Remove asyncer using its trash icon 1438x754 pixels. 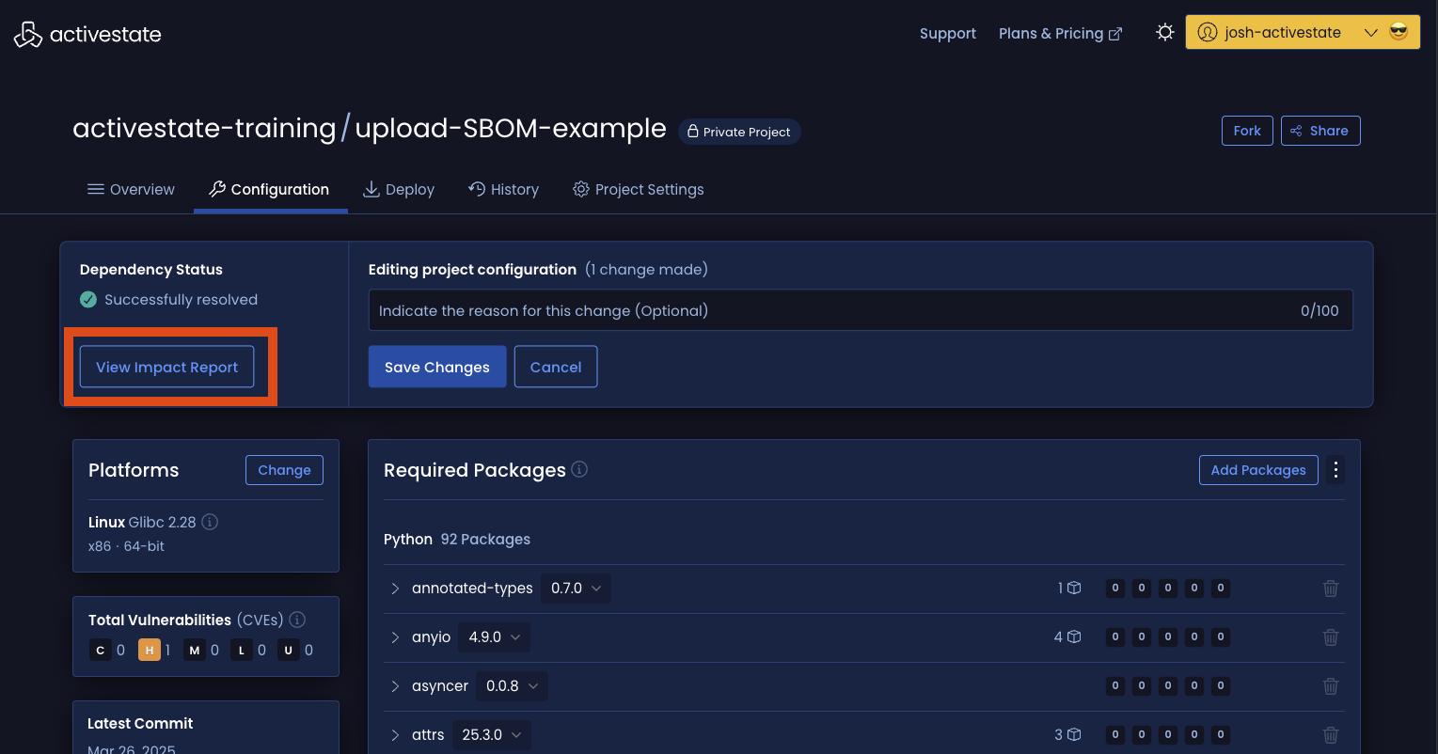pos(1330,686)
